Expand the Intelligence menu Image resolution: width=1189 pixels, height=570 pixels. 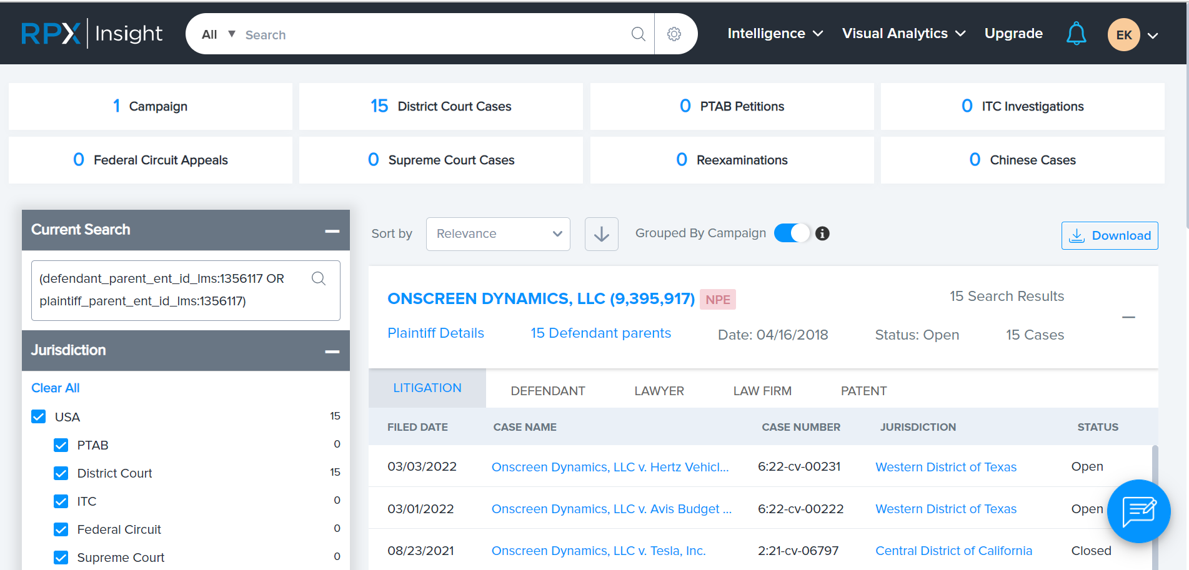click(775, 34)
